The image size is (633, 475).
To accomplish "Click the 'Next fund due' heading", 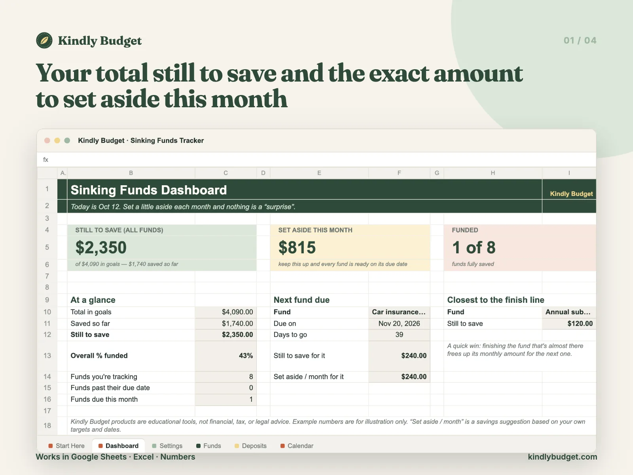I will tap(301, 300).
